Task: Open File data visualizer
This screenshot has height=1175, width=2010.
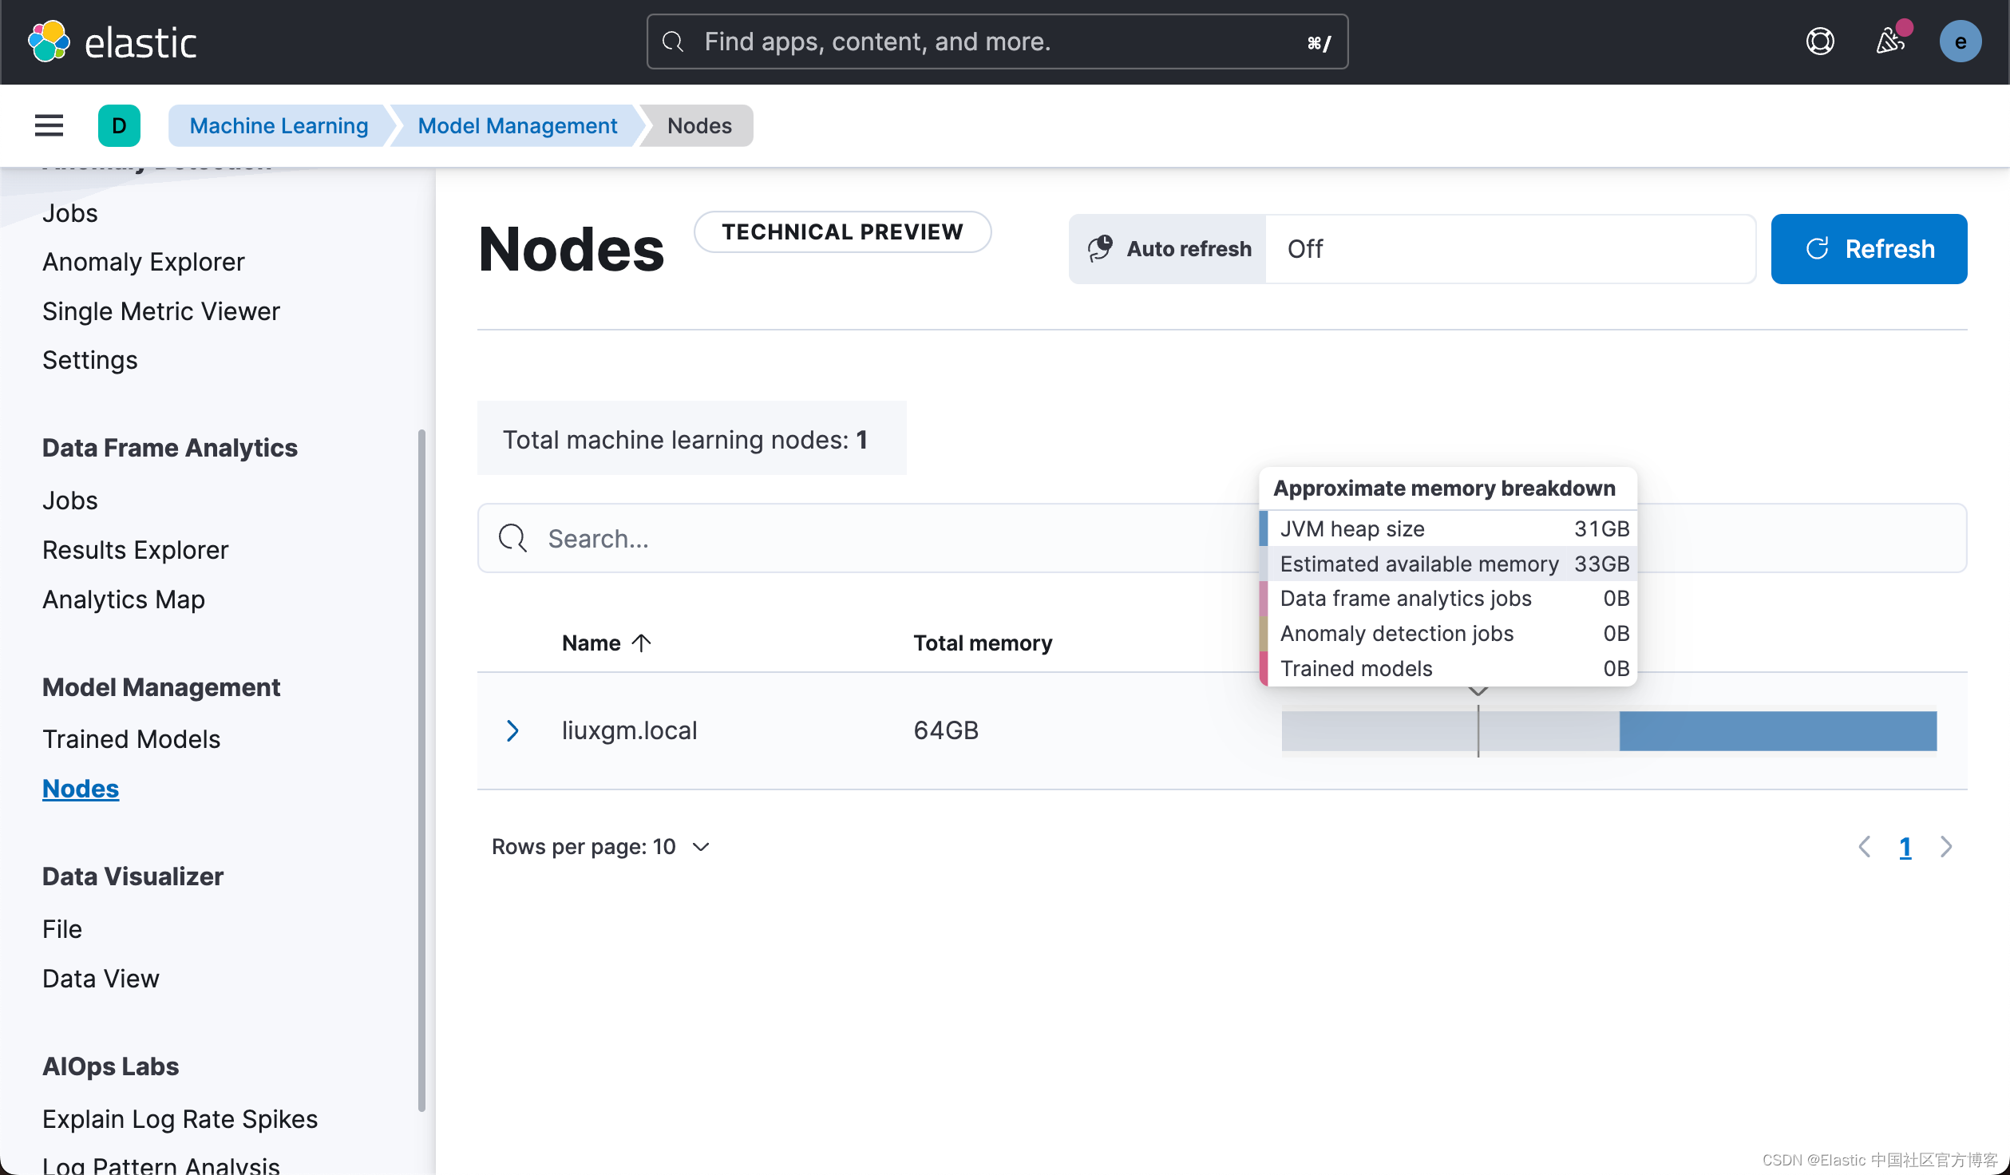Action: pyautogui.click(x=62, y=929)
